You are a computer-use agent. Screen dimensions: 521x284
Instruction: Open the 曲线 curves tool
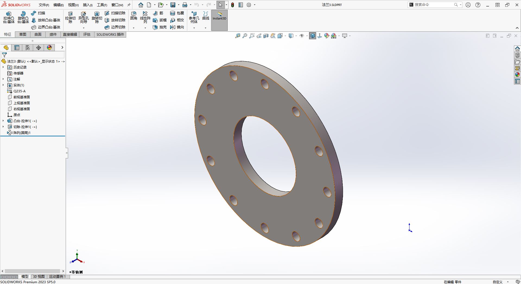pyautogui.click(x=206, y=16)
